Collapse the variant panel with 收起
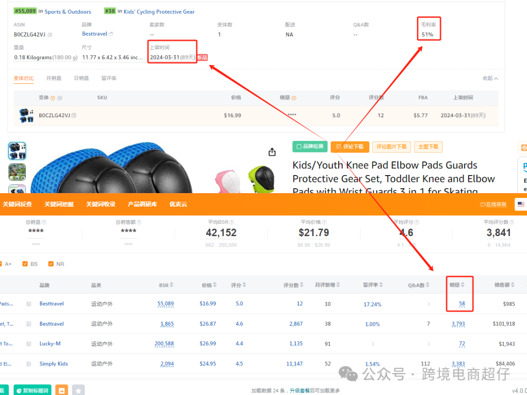The height and width of the screenshot is (395, 527). (490, 79)
